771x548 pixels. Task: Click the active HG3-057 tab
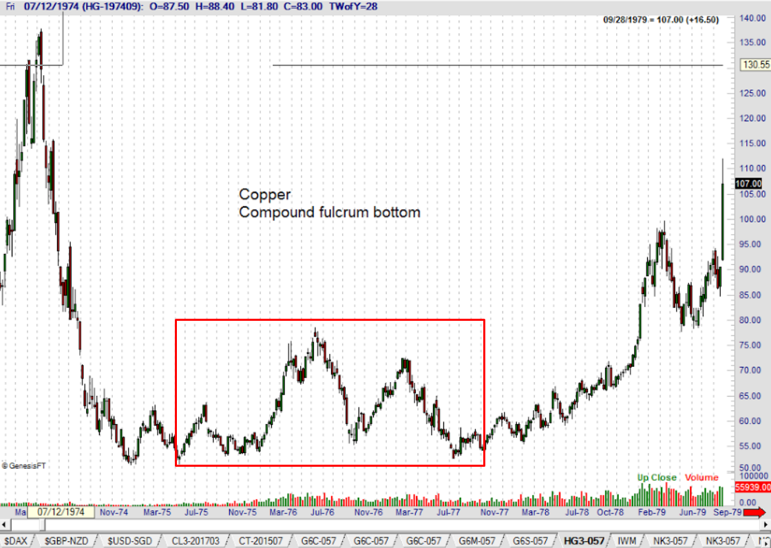point(584,540)
